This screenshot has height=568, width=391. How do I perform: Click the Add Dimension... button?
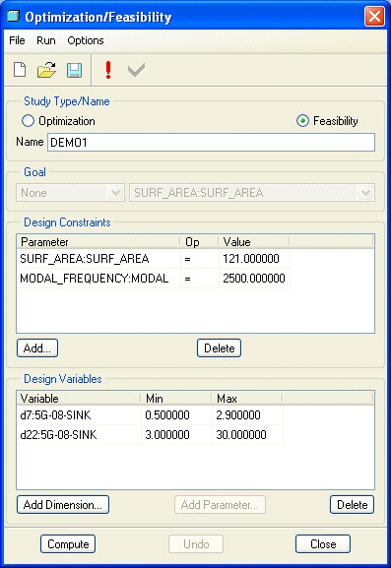[x=63, y=505]
